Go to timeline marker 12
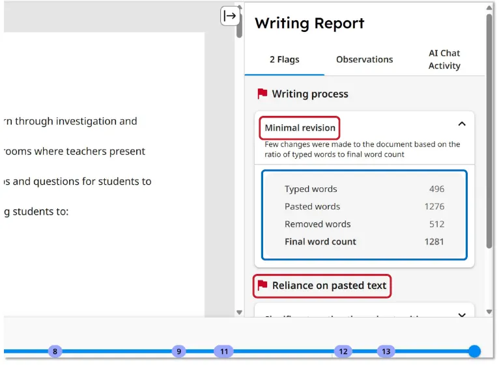This screenshot has height=365, width=499. click(343, 351)
